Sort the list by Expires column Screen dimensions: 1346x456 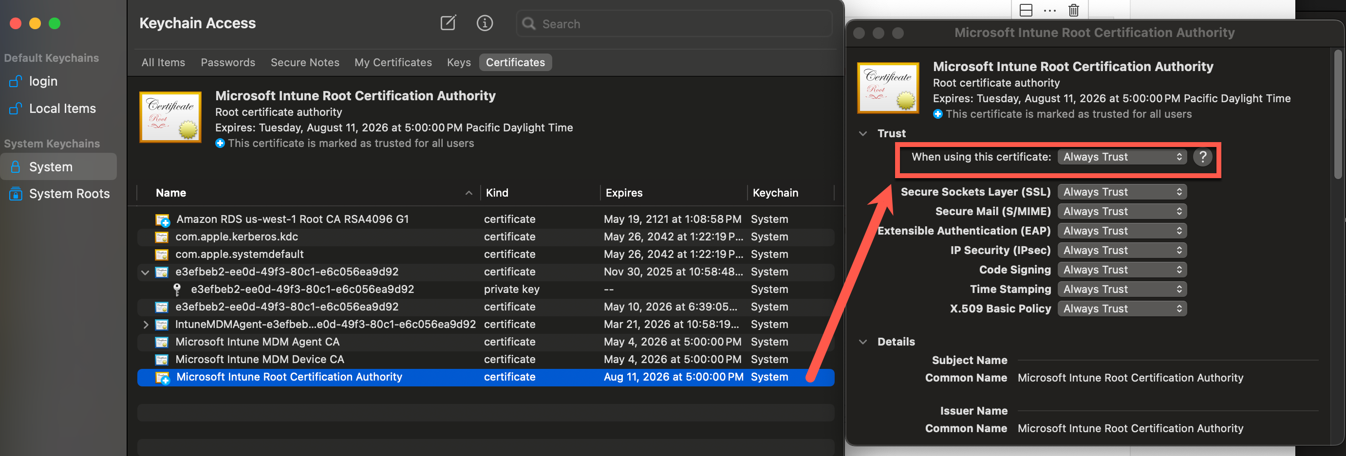coord(624,193)
